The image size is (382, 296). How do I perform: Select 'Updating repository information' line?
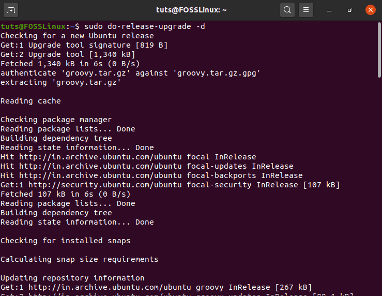(x=72, y=278)
